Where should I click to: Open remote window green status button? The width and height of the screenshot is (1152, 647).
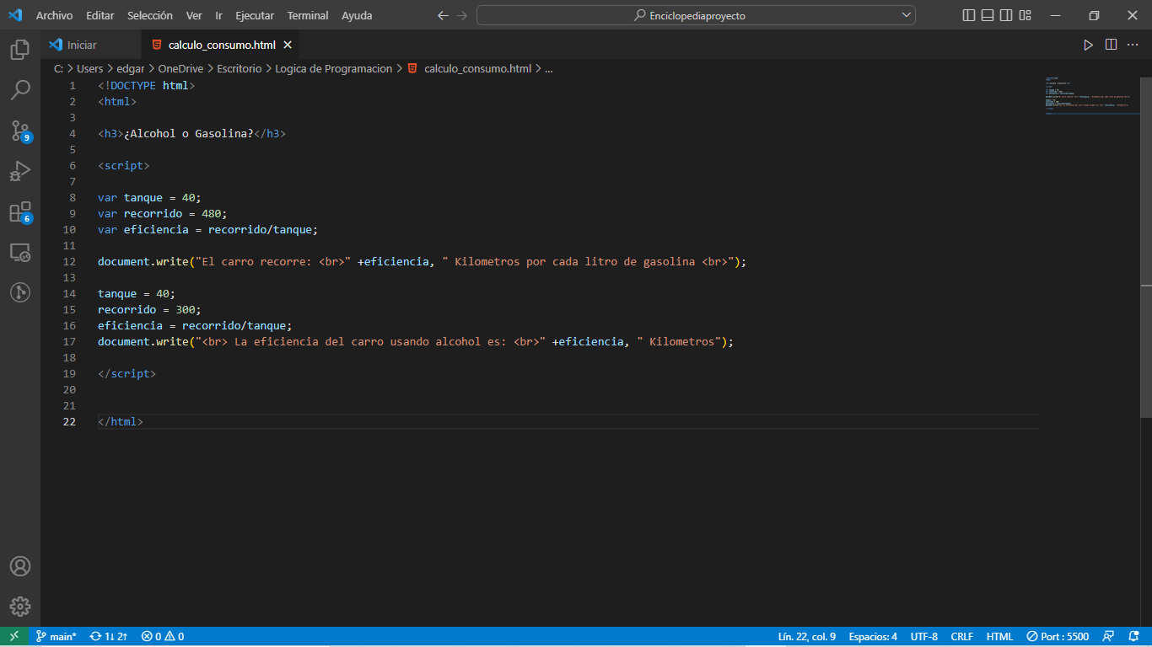pyautogui.click(x=14, y=637)
